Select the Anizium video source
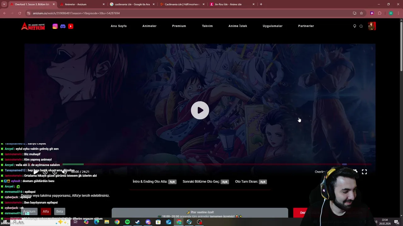The image size is (403, 226). point(29,212)
